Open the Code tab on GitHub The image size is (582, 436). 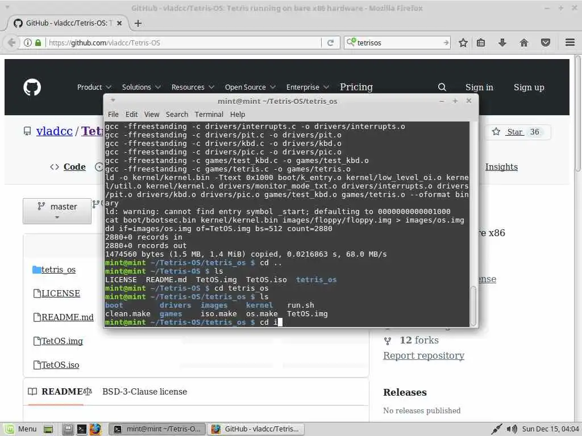68,167
